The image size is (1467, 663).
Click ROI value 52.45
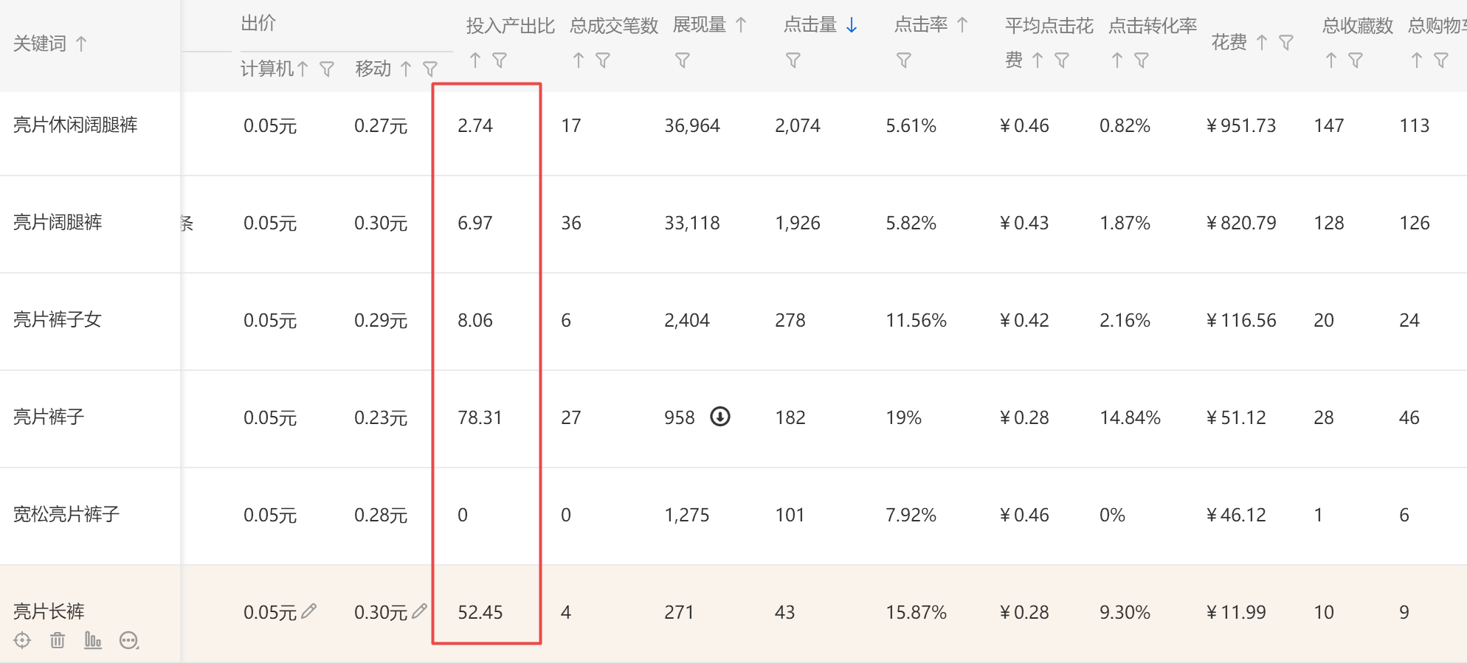tap(480, 612)
